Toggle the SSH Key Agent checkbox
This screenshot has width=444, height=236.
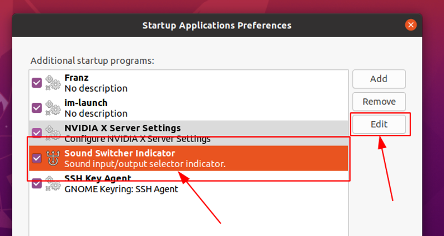[x=37, y=183]
